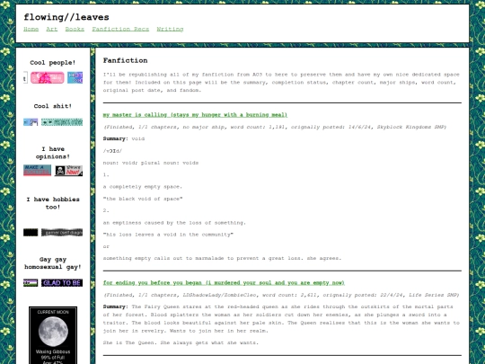Click the quote "the black void of space"
485x364 pixels.
point(143,199)
